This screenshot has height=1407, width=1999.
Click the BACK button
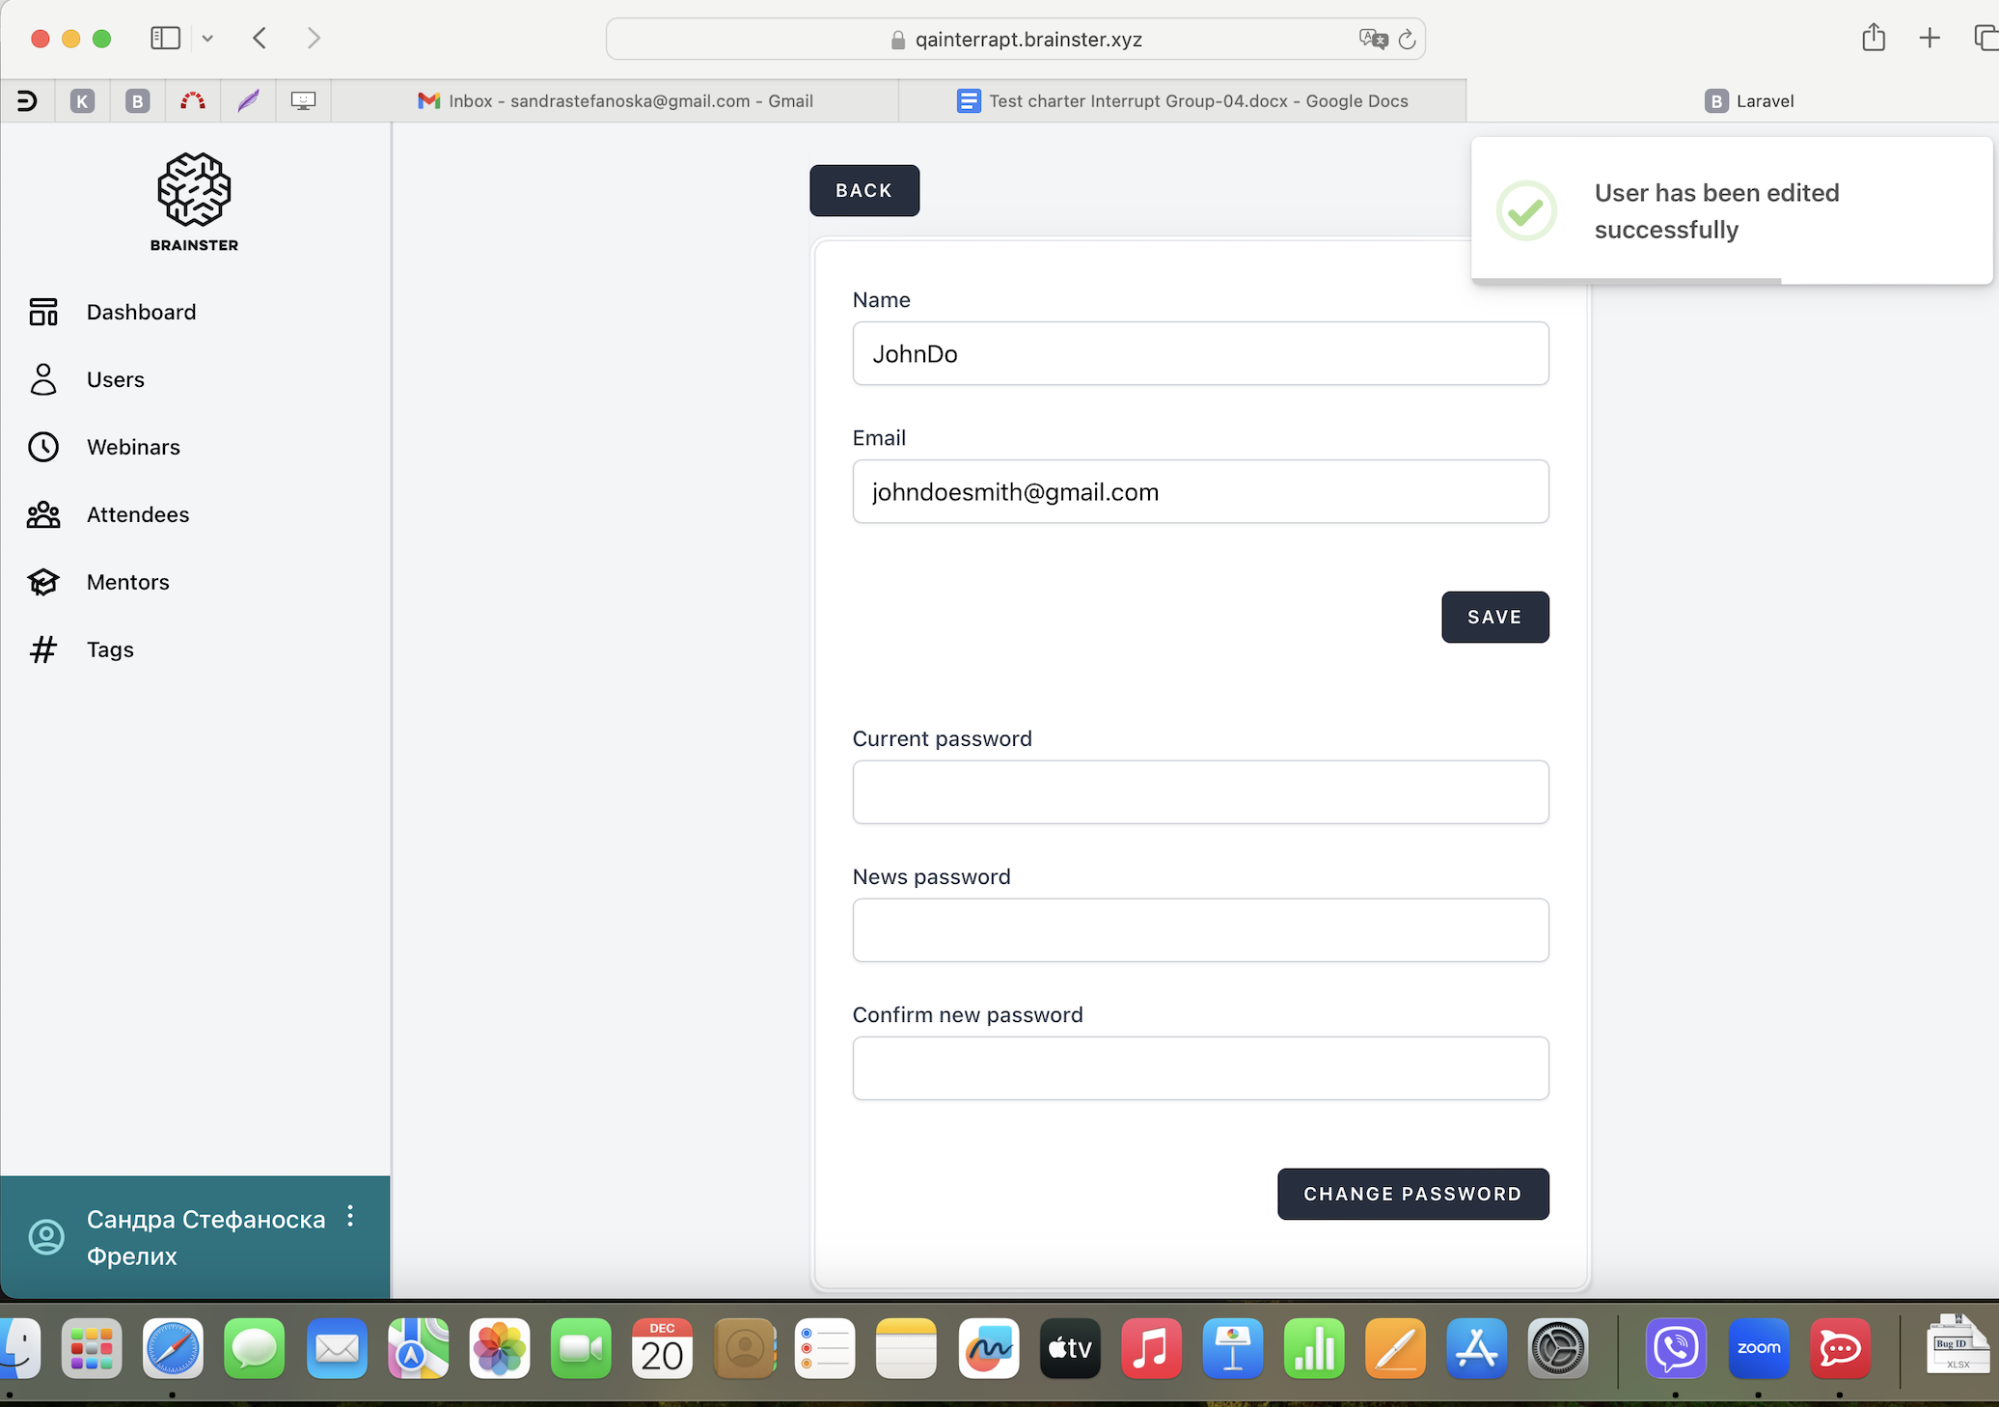(863, 190)
